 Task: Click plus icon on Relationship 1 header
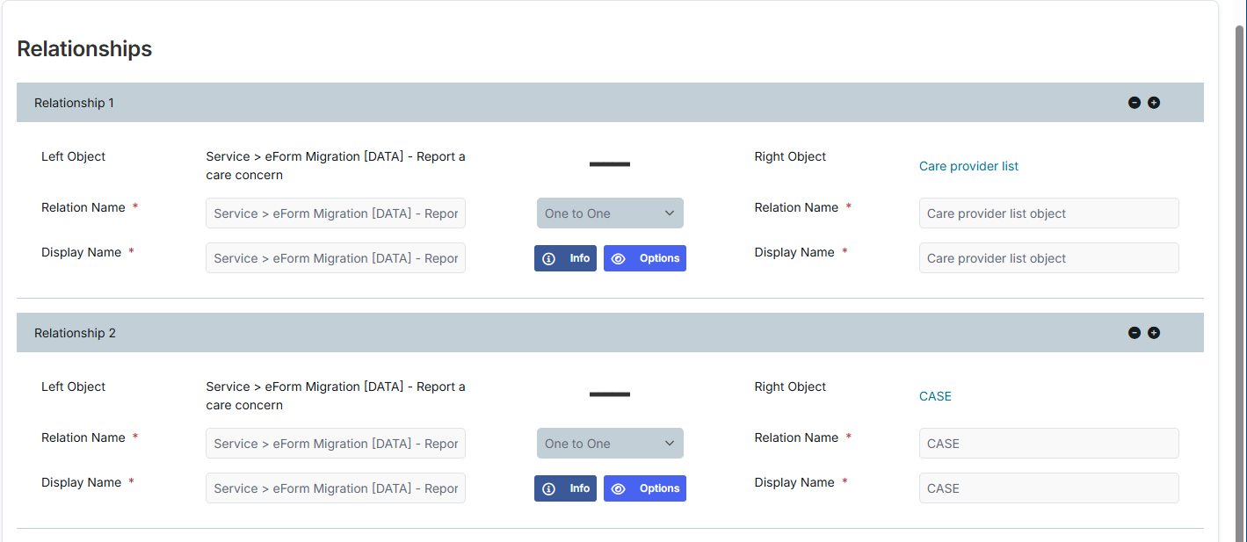click(1154, 103)
